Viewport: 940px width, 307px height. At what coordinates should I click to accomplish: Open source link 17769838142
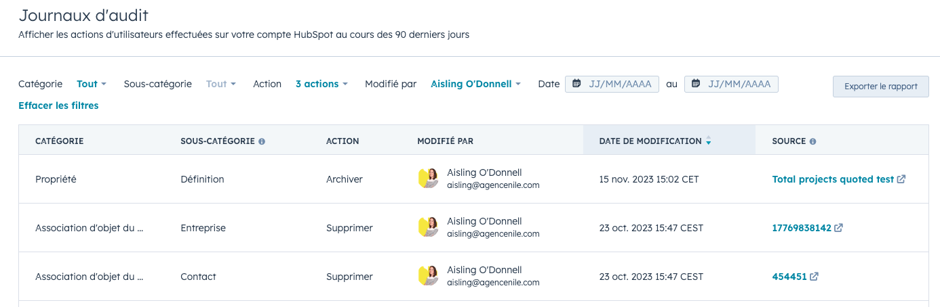[802, 228]
